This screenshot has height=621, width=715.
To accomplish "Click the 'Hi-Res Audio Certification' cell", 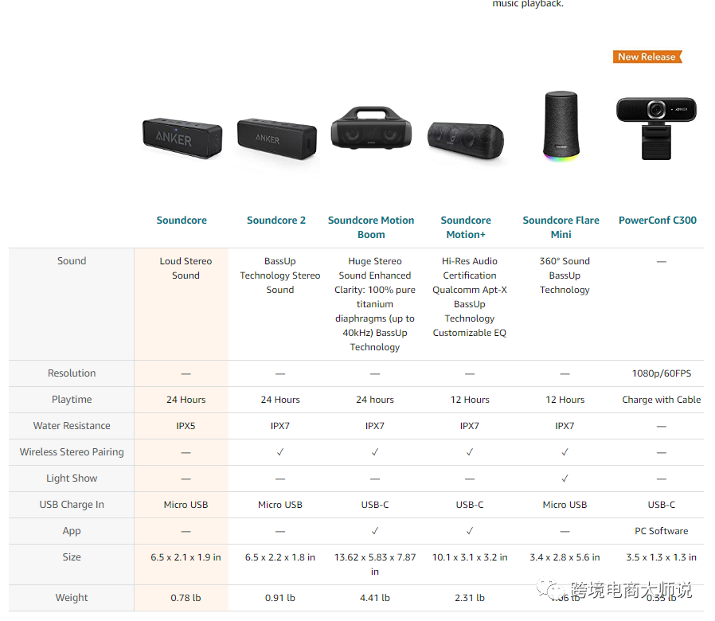I will tap(470, 297).
